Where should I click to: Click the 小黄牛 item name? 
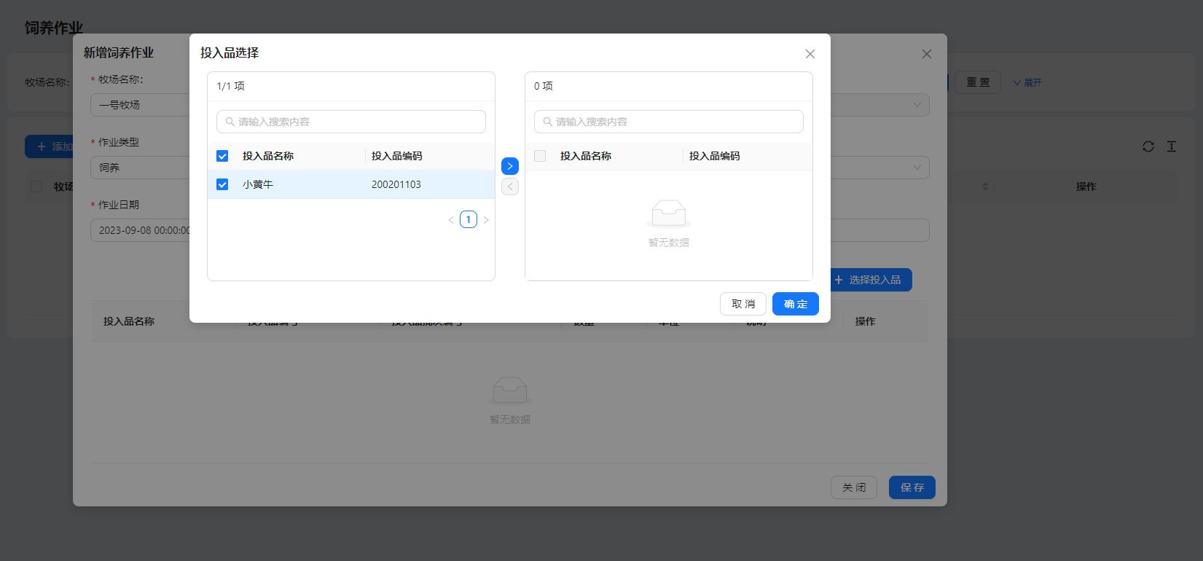(258, 184)
